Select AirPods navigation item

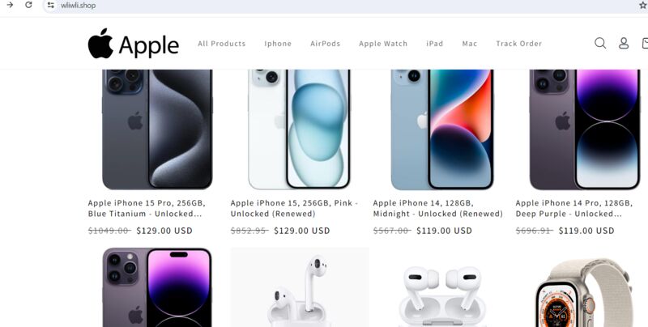326,44
